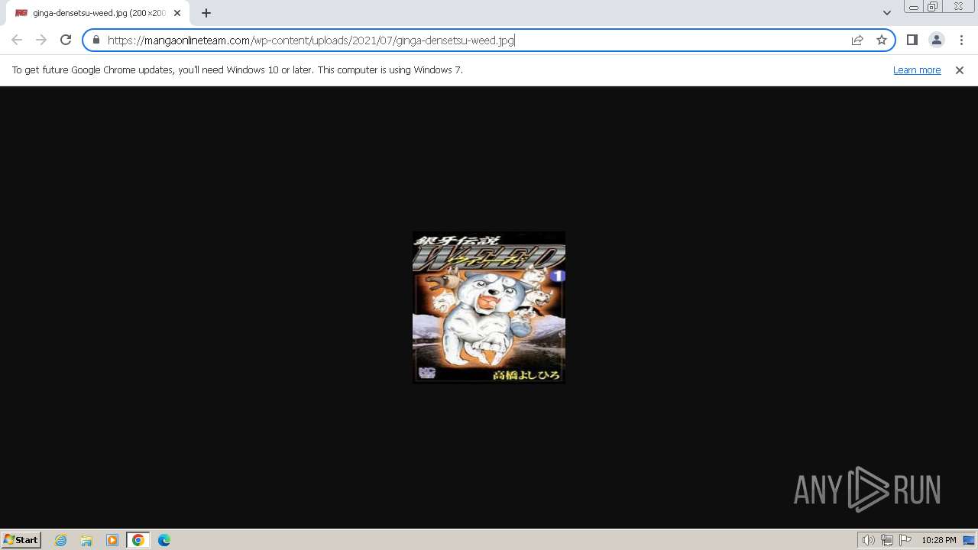Image resolution: width=978 pixels, height=550 pixels.
Task: Launch Internet Explorer from taskbar
Action: click(61, 540)
